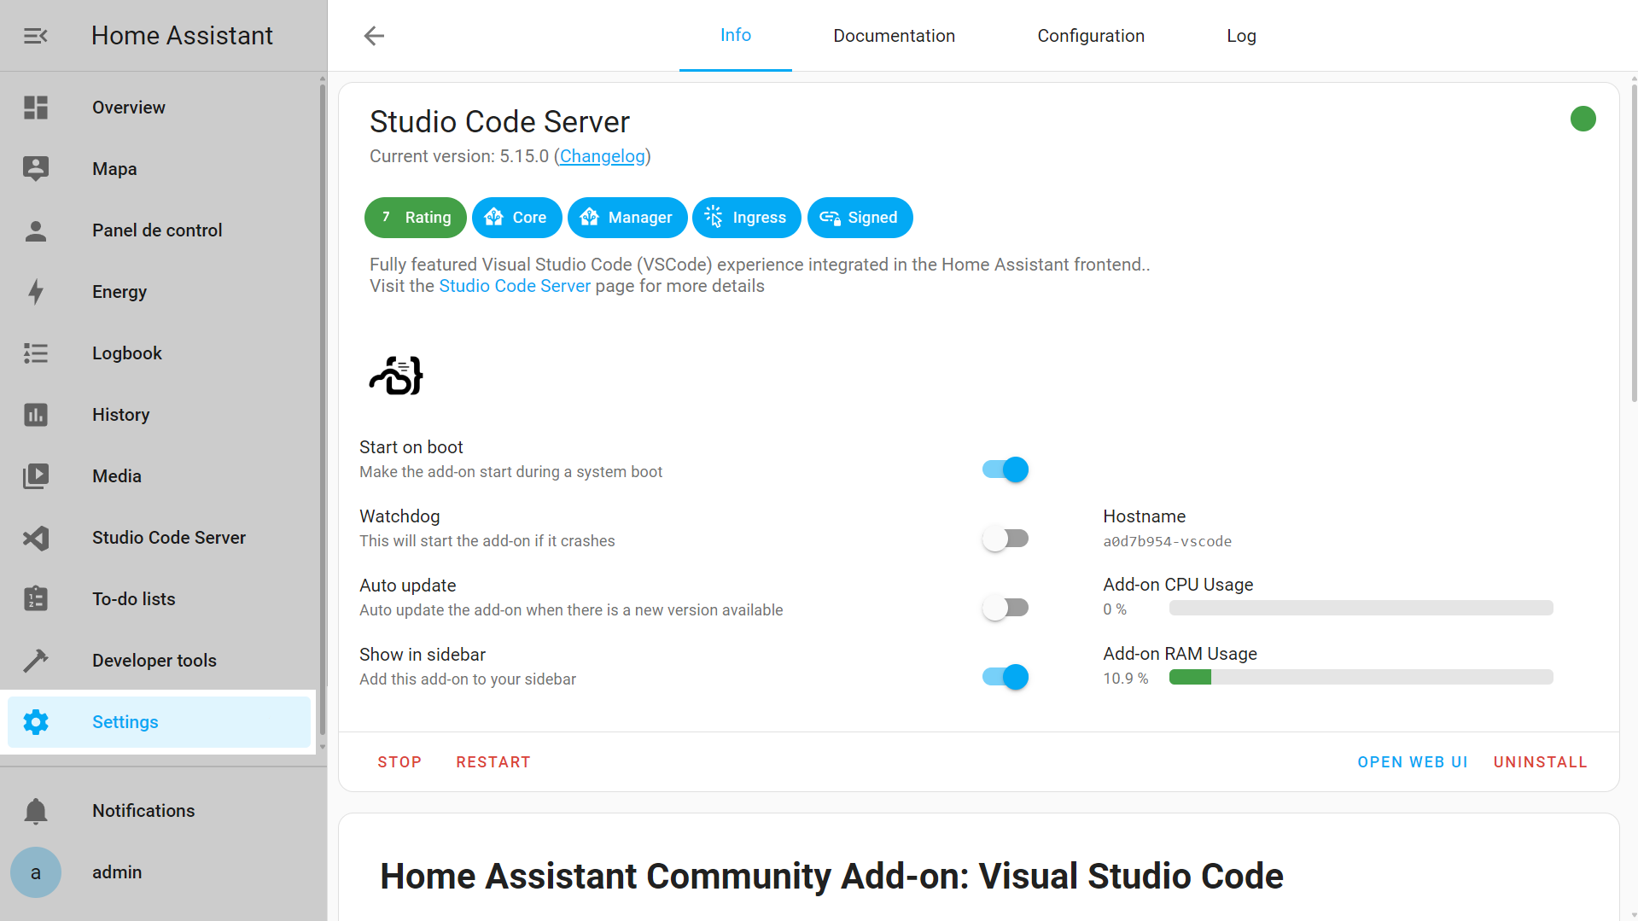The width and height of the screenshot is (1638, 921).
Task: Open the Overview menu item
Action: click(159, 108)
